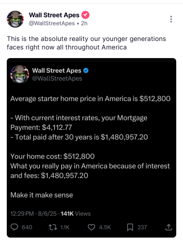Bookmark the tweet with the bookmark icon

[x=130, y=227]
